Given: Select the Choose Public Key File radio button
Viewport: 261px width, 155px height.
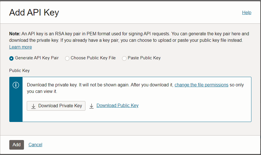Looking at the screenshot, I should click(x=67, y=58).
